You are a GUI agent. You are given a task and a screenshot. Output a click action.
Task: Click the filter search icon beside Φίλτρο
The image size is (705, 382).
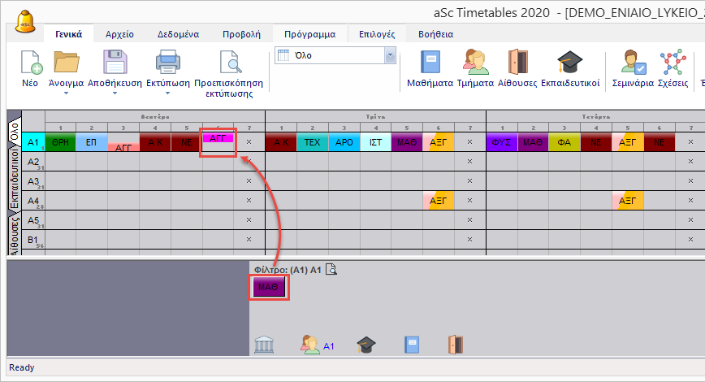click(x=331, y=271)
